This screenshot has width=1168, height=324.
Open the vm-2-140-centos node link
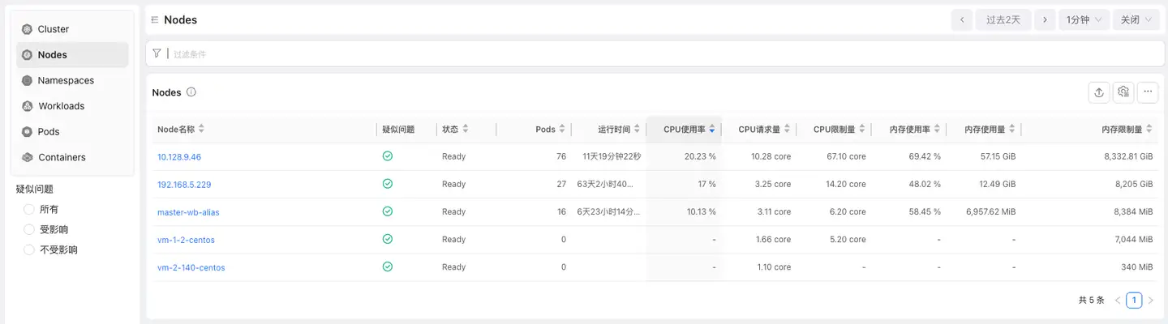click(x=191, y=267)
